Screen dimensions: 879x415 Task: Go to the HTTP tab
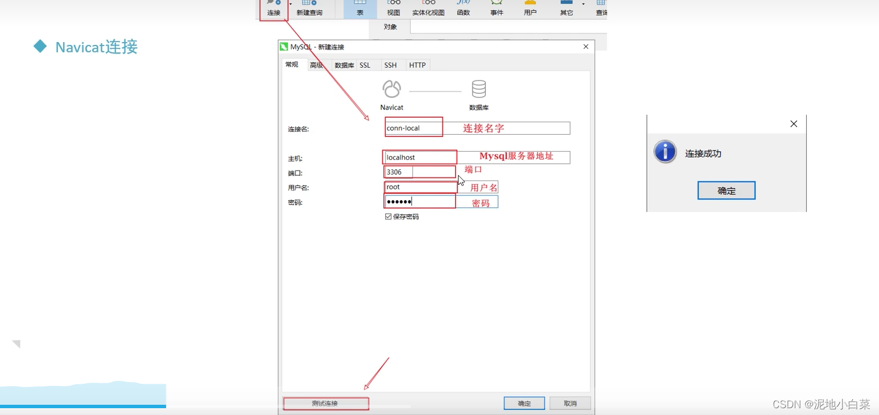(x=418, y=65)
